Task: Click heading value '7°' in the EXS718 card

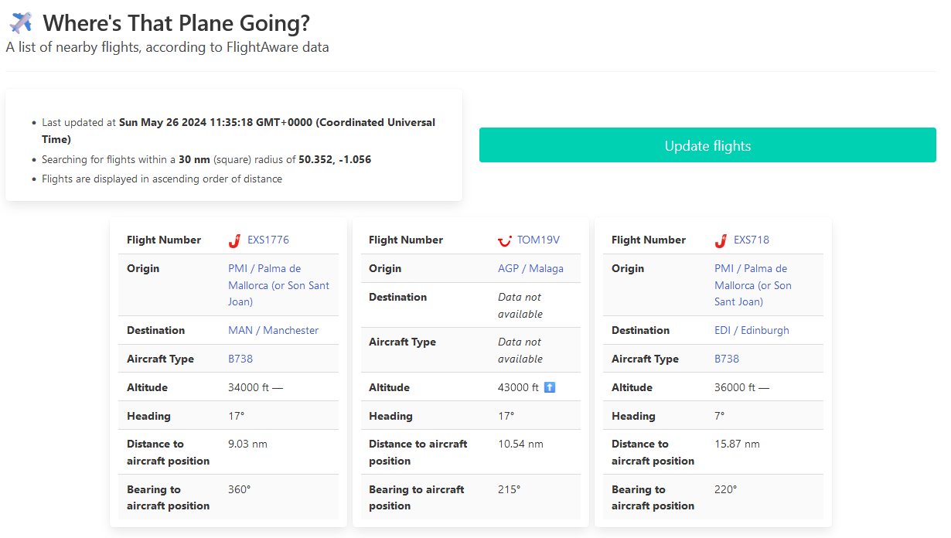Action: pos(719,416)
